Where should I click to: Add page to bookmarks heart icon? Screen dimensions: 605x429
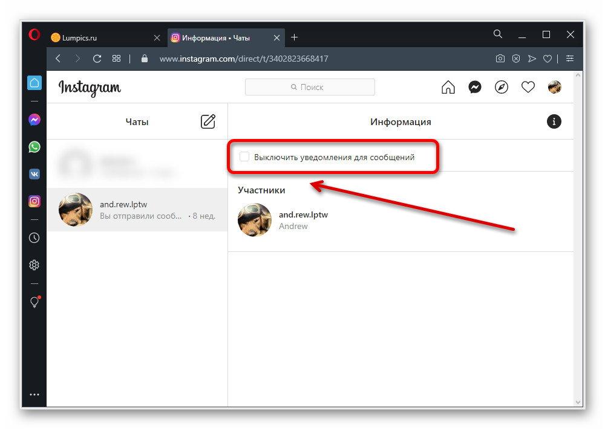548,59
